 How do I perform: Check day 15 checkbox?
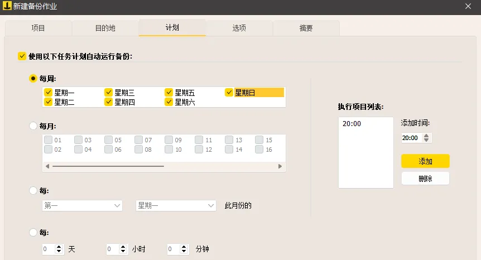point(259,140)
